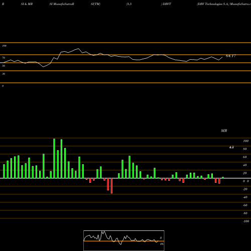Click the 'MR' panel label
Screen dimensions: 251x251
pos(224,131)
